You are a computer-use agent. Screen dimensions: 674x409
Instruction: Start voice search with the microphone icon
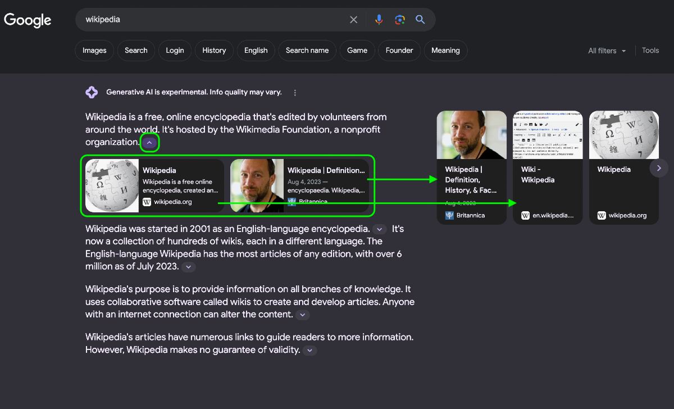(379, 20)
